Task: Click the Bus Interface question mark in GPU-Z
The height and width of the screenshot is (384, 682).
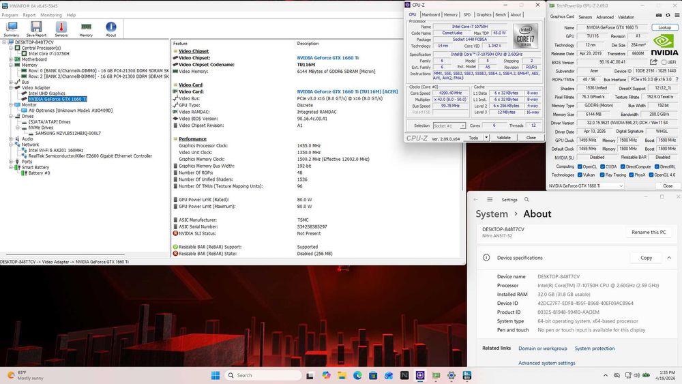Action: point(677,80)
